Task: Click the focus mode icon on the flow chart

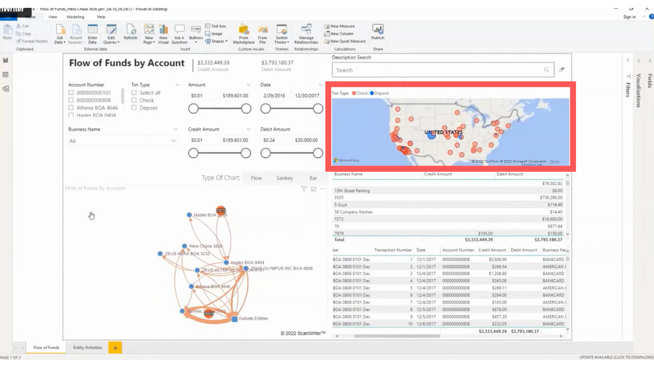Action: (314, 189)
